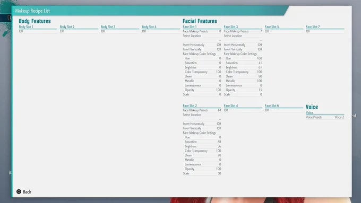361x203 pixels.
Task: Click the Sheen 78 row in Face Slot 2
Action: [x=202, y=155]
